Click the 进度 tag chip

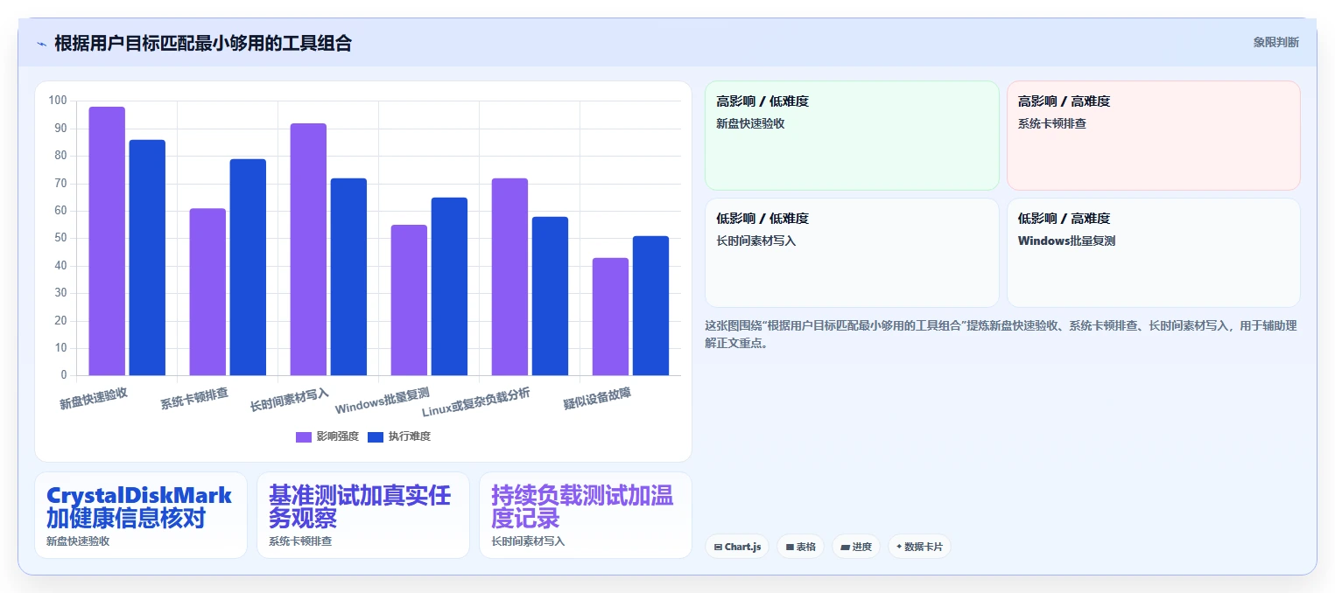tap(856, 547)
